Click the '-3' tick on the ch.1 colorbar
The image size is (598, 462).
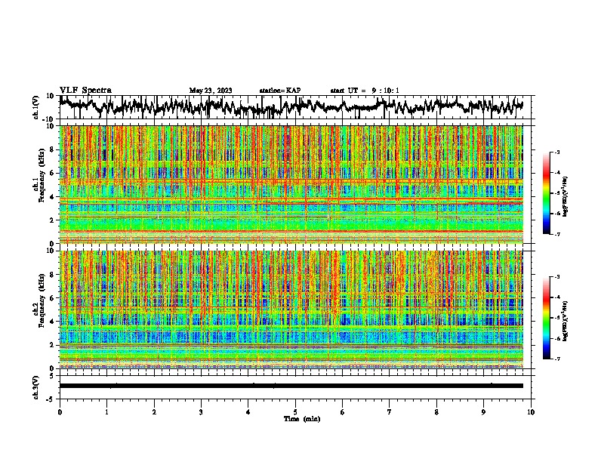point(557,152)
